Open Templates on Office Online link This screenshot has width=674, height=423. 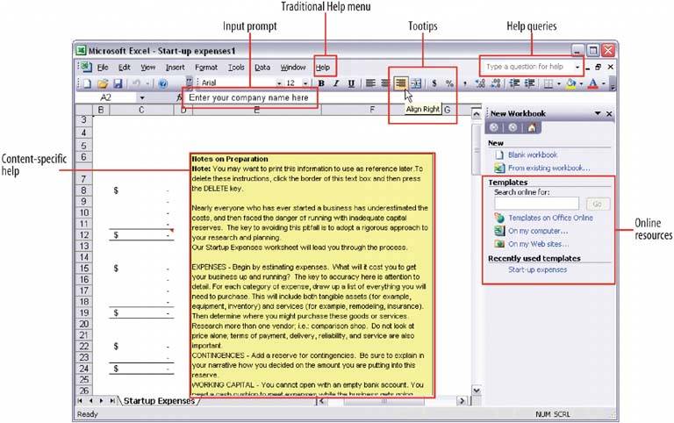550,218
